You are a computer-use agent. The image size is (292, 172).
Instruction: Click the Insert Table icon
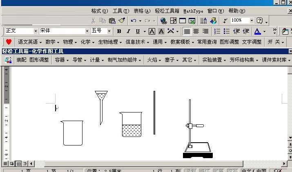(x=182, y=20)
